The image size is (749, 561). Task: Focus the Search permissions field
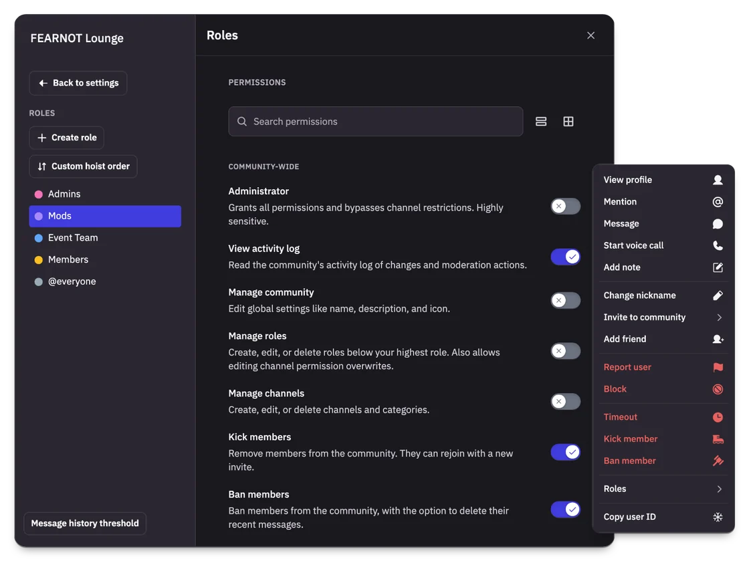(375, 121)
